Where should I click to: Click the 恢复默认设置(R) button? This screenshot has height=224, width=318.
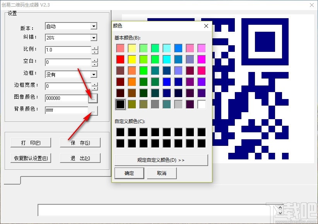(31, 158)
